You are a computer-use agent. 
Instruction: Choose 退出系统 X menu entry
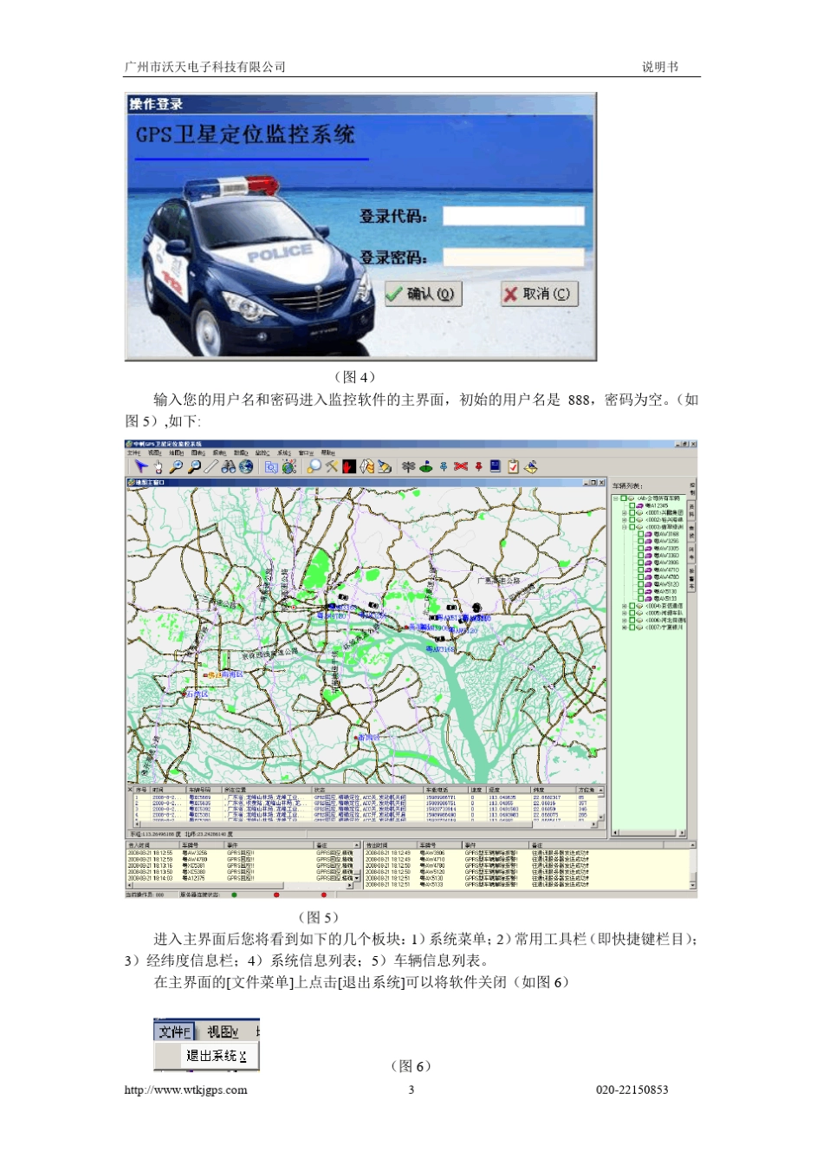coord(217,1056)
